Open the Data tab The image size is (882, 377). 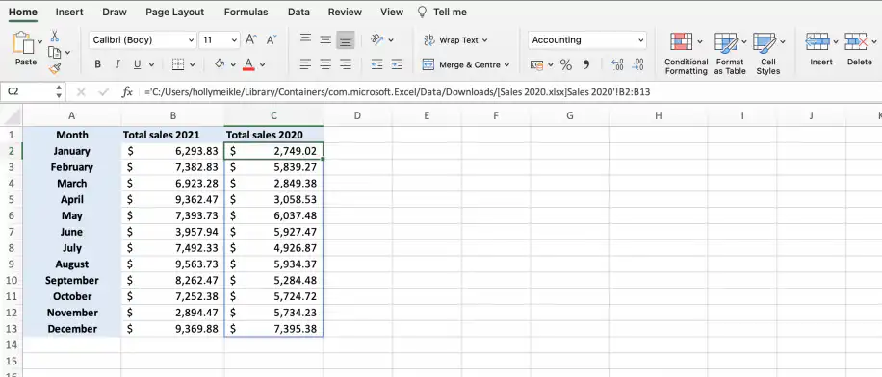(x=298, y=12)
